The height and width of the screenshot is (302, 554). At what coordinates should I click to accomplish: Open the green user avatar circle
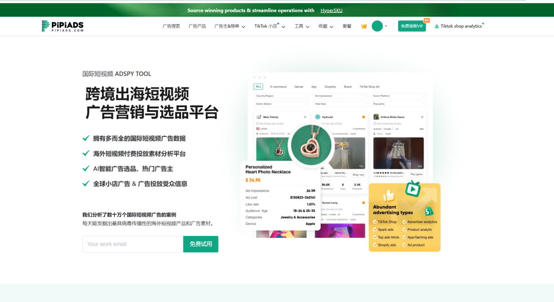coord(377,25)
